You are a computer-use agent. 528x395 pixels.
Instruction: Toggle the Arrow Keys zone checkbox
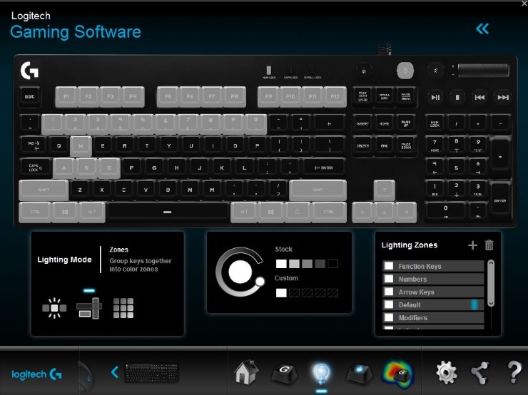pos(389,292)
